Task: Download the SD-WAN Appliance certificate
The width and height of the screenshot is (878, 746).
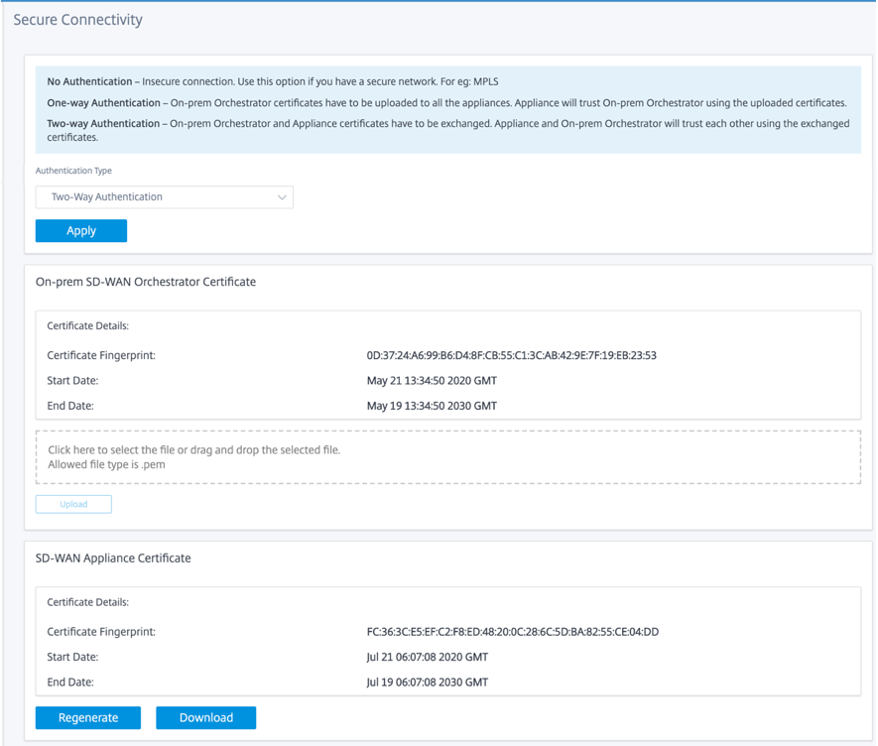Action: click(x=206, y=718)
